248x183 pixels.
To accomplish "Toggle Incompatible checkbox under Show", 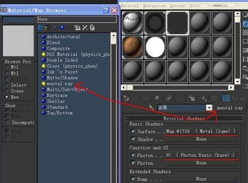I will [7, 122].
